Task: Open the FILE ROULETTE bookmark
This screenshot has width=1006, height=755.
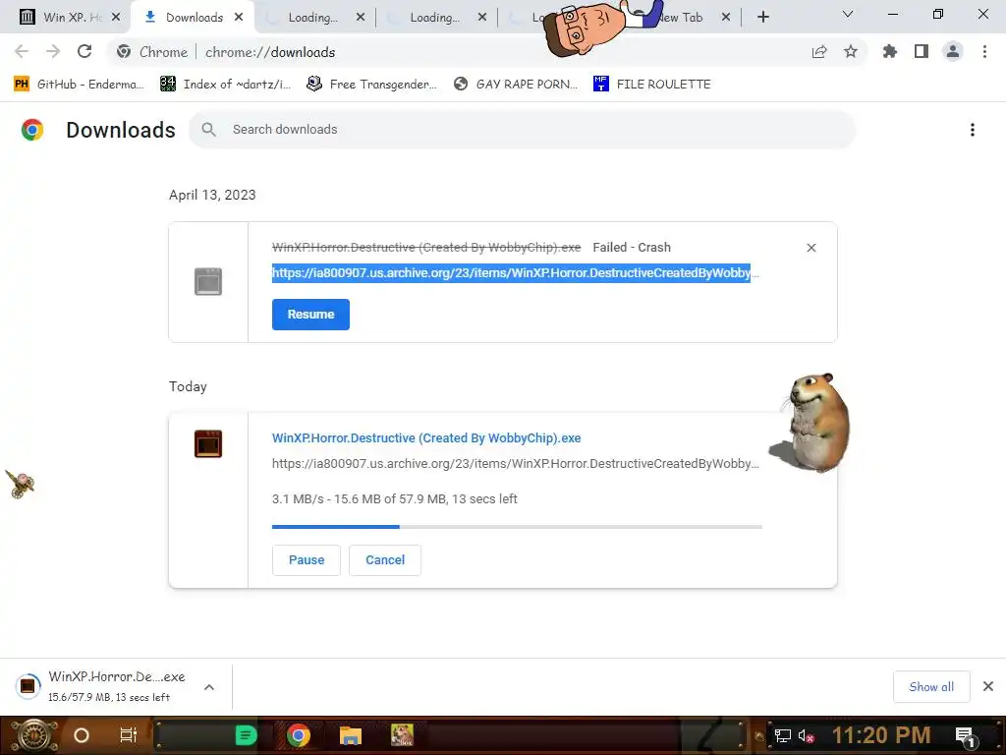Action: coord(652,85)
